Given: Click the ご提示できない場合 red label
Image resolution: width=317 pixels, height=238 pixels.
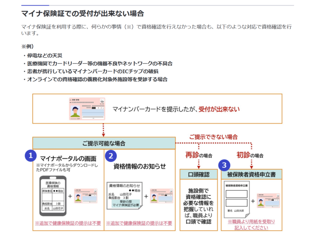Looking at the screenshot, I should (x=215, y=136).
